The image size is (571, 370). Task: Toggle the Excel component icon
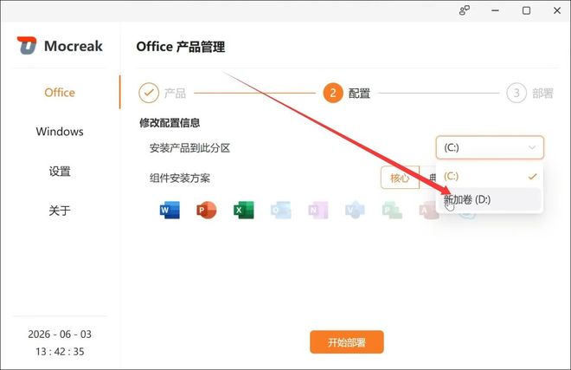coord(244,210)
